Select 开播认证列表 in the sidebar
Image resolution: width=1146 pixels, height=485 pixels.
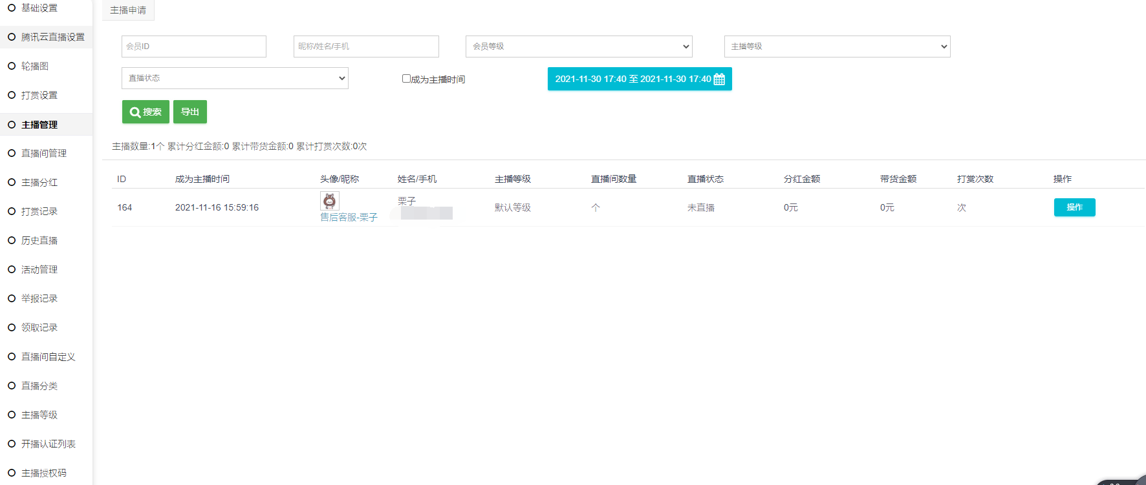49,444
